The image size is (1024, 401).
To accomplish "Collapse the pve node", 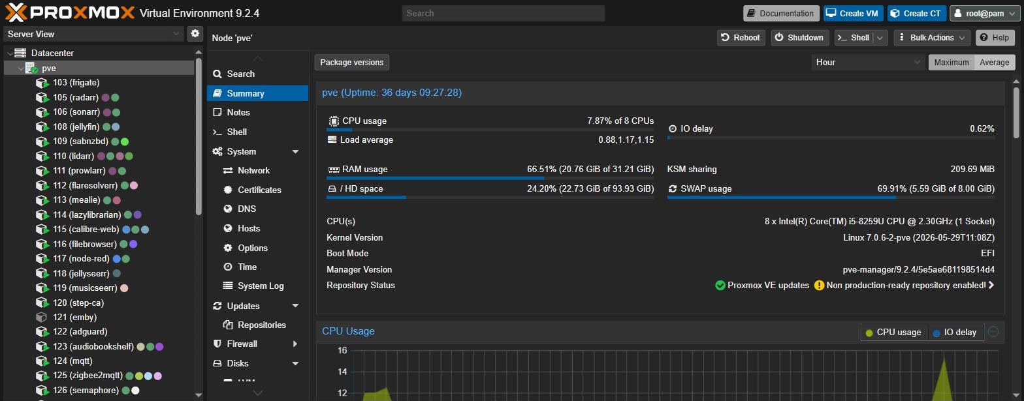I will [22, 68].
